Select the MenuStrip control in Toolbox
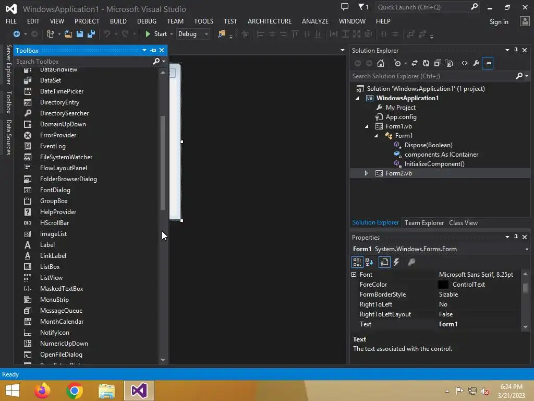The height and width of the screenshot is (401, 534). pyautogui.click(x=54, y=299)
